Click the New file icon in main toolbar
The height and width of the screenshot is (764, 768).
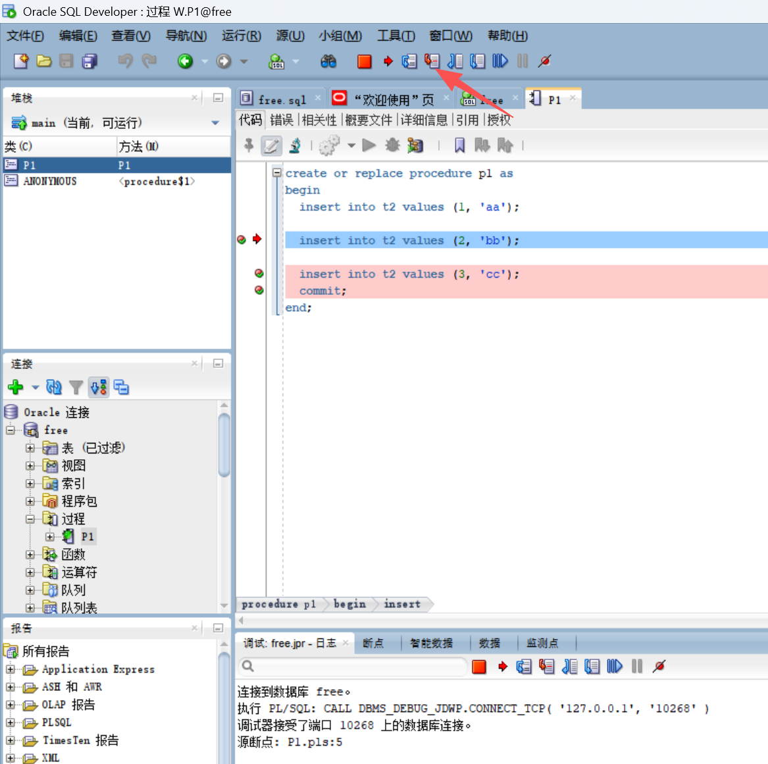pyautogui.click(x=20, y=61)
